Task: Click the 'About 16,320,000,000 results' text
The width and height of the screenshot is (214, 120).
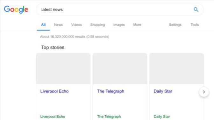Action: click(75, 37)
